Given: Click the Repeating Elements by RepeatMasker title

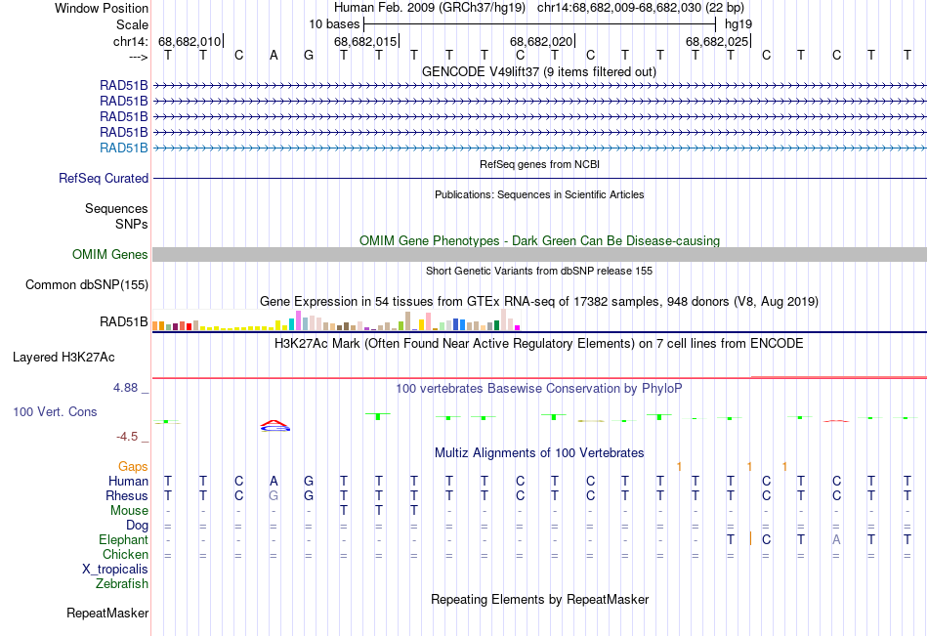Looking at the screenshot, I should click(x=539, y=599).
